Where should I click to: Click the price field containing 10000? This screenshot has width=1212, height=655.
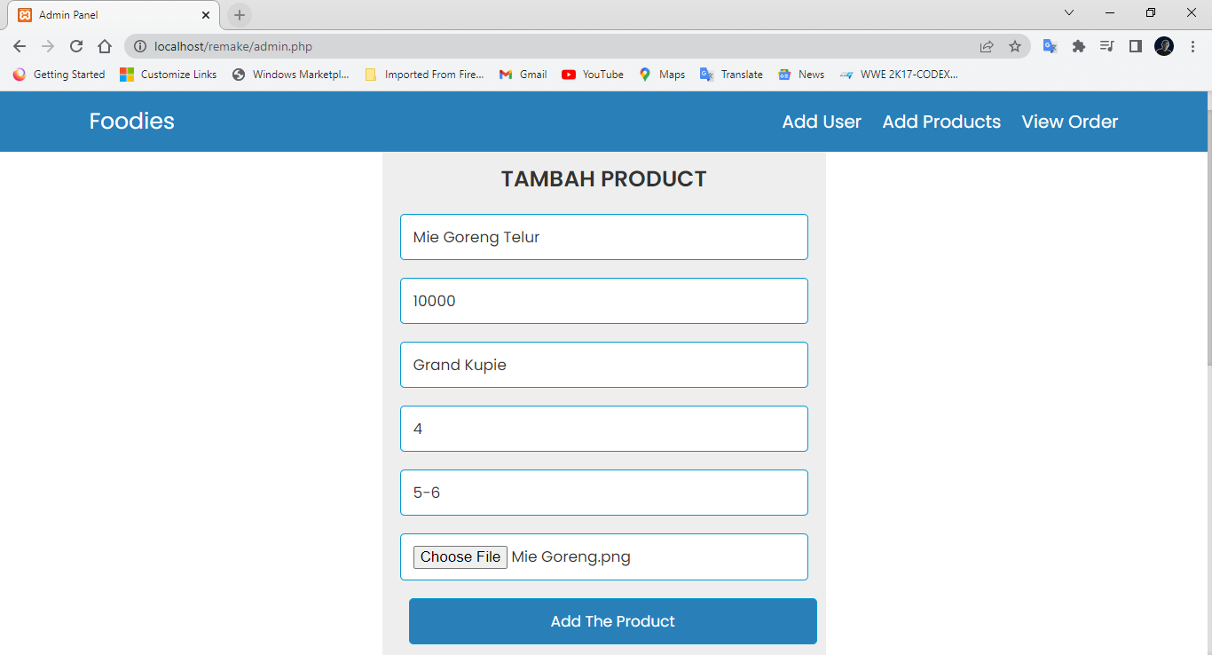coord(604,301)
